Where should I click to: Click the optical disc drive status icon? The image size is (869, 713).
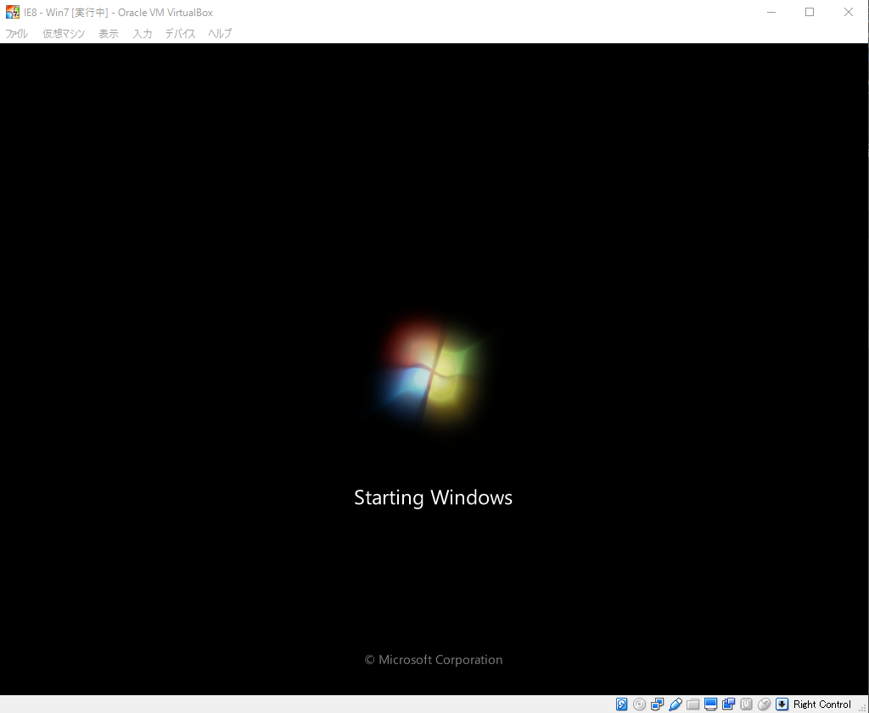click(x=640, y=705)
